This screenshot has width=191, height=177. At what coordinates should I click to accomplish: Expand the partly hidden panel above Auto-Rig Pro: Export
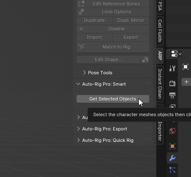coord(78,117)
